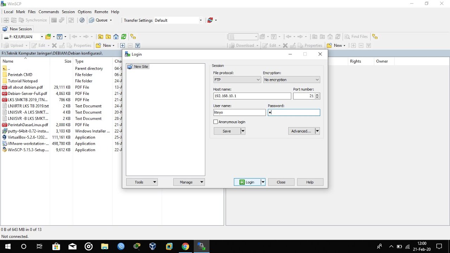Image resolution: width=450 pixels, height=253 pixels.
Task: Click the Synchronize toolbar button
Action: [33, 20]
